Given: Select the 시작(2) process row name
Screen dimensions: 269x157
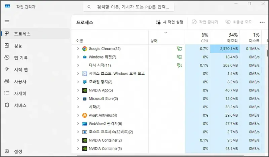Looking at the screenshot, I should coord(94,107).
